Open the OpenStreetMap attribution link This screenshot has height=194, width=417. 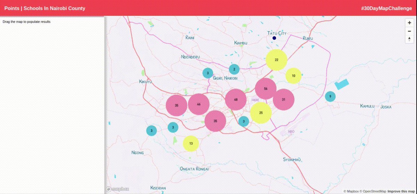[x=373, y=191]
